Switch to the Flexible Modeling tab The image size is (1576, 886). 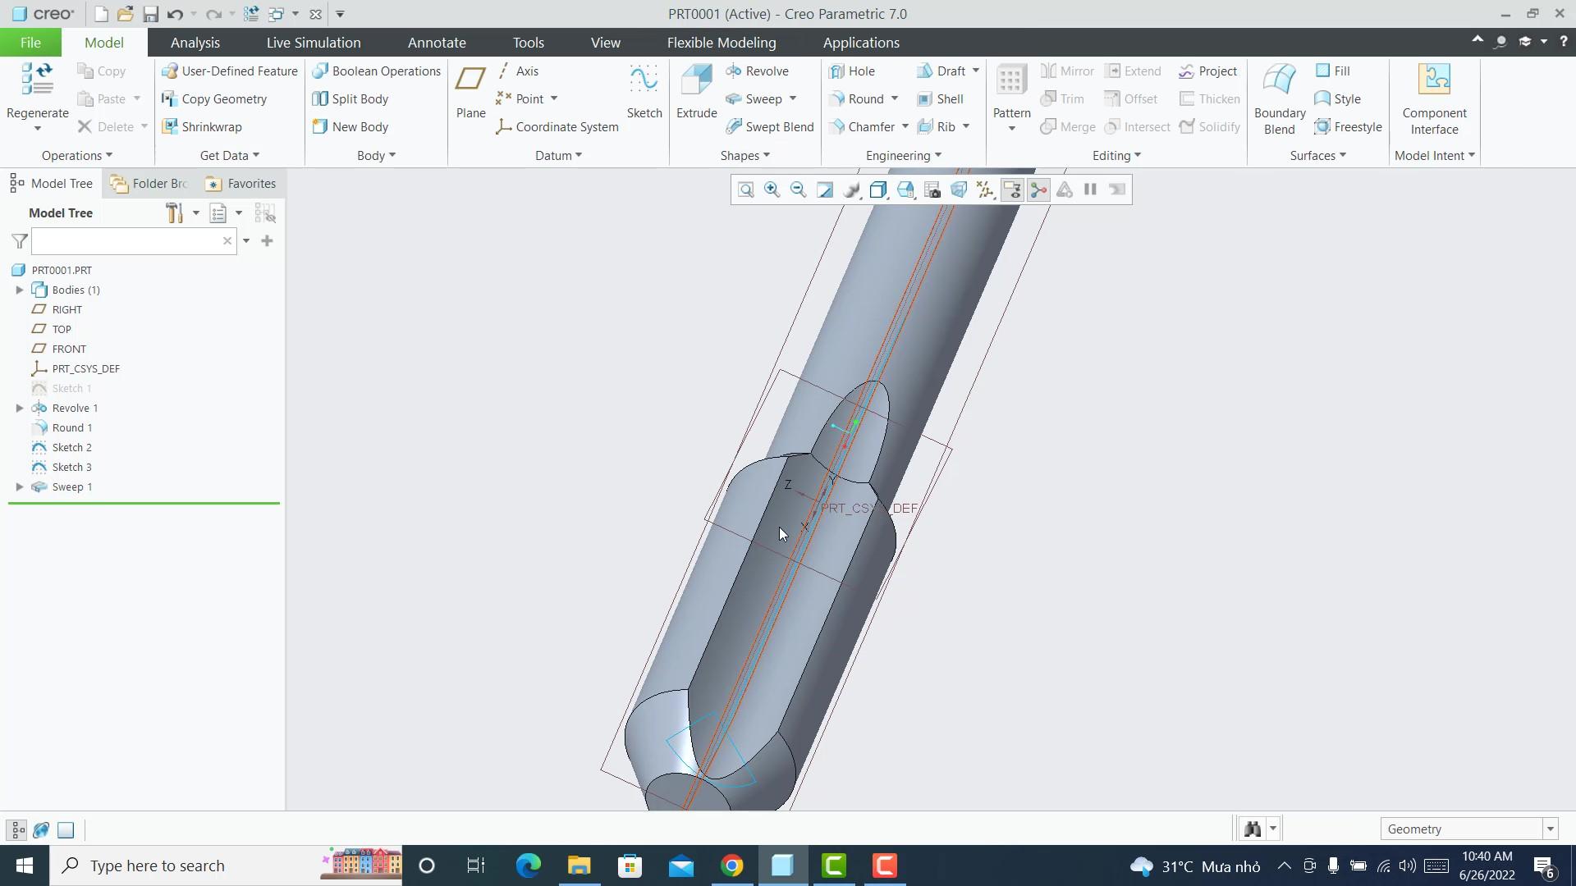722,42
